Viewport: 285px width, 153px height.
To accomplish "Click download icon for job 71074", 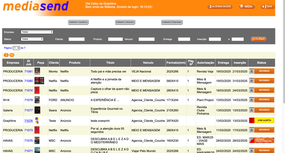I will [252, 90].
